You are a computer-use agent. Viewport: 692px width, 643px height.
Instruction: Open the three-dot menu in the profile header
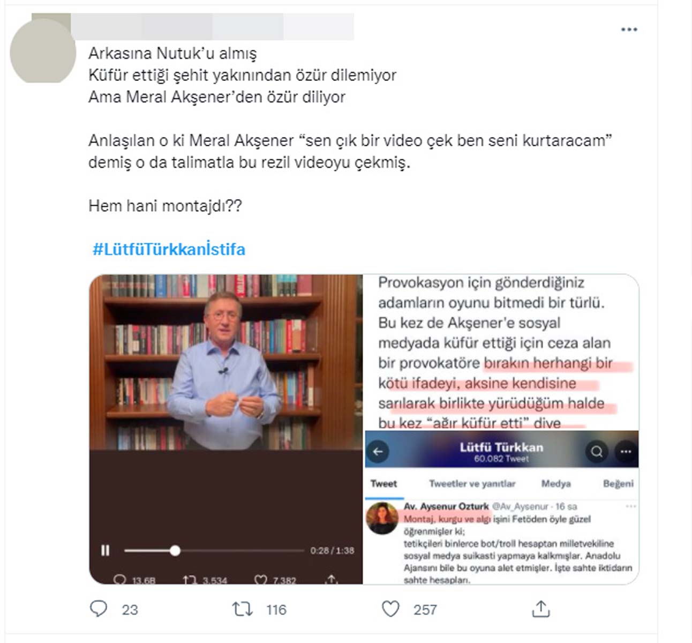[626, 452]
